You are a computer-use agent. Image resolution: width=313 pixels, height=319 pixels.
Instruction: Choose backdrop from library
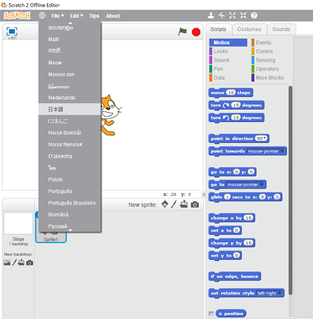[x=7, y=263]
